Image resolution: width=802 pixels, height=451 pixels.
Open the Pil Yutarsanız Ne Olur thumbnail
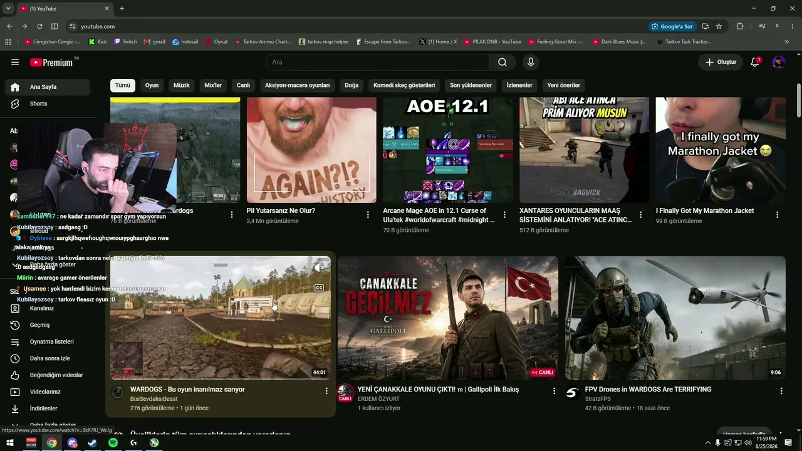311,150
